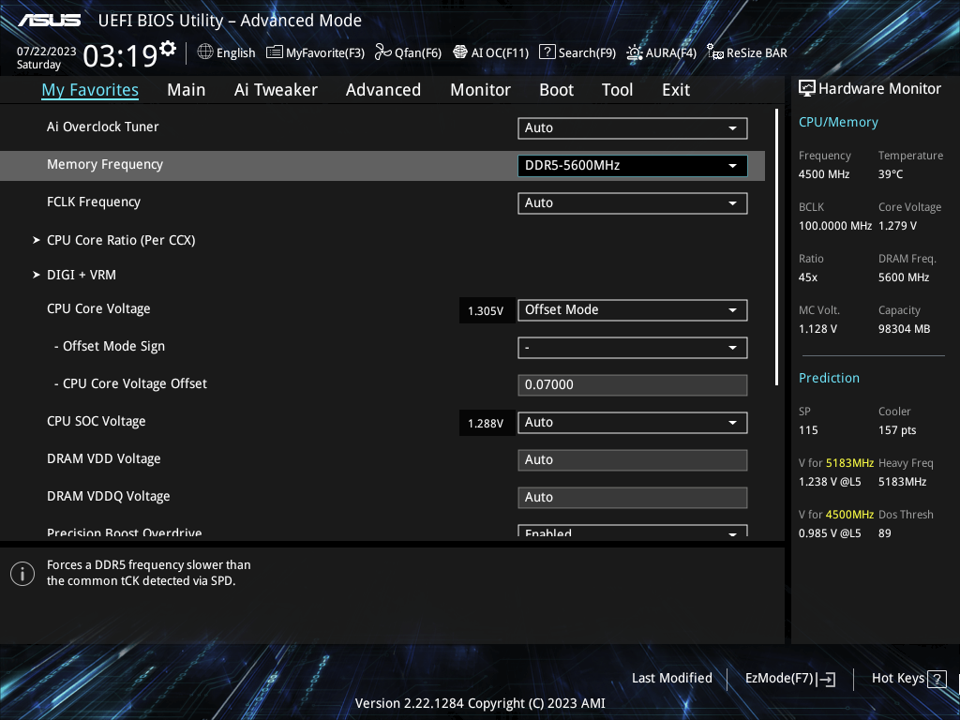Screen dimensions: 960x720
Task: Open the Ai Overclock Tuner dropdown
Action: click(633, 127)
